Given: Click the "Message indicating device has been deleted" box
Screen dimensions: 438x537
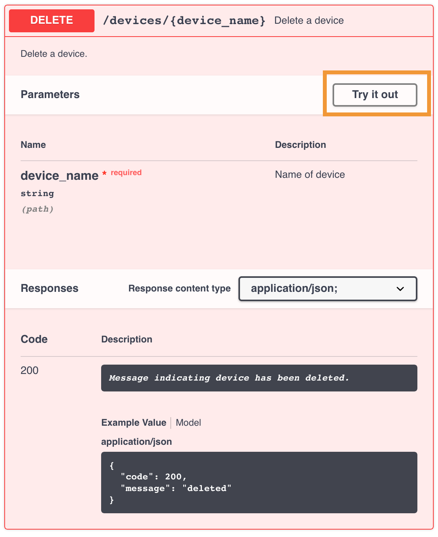Looking at the screenshot, I should tap(259, 378).
